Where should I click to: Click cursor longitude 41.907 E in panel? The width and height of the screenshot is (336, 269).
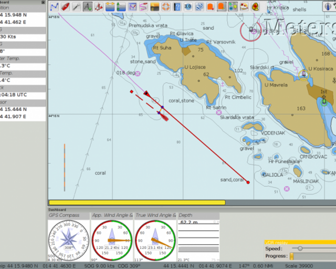point(13,117)
